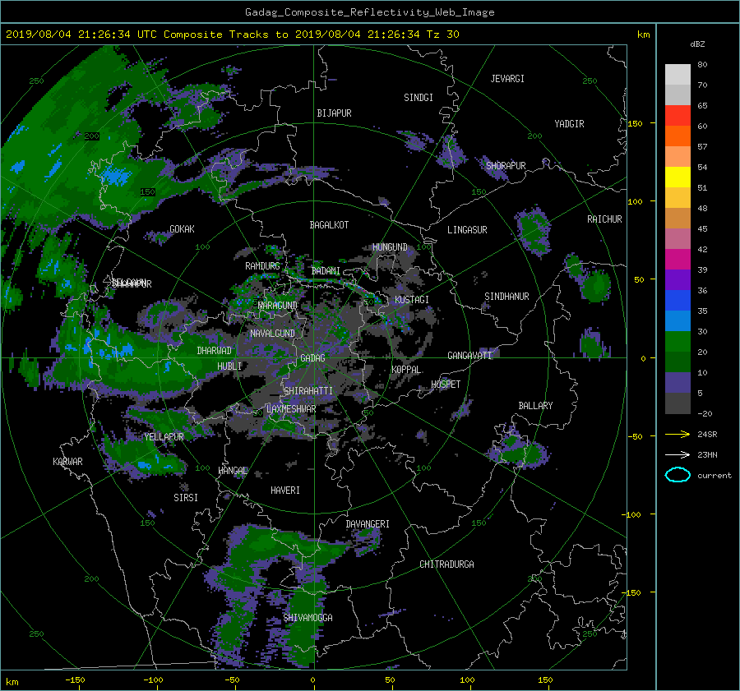
Task: Click the SHIRAHATTI city label
Action: (x=308, y=390)
